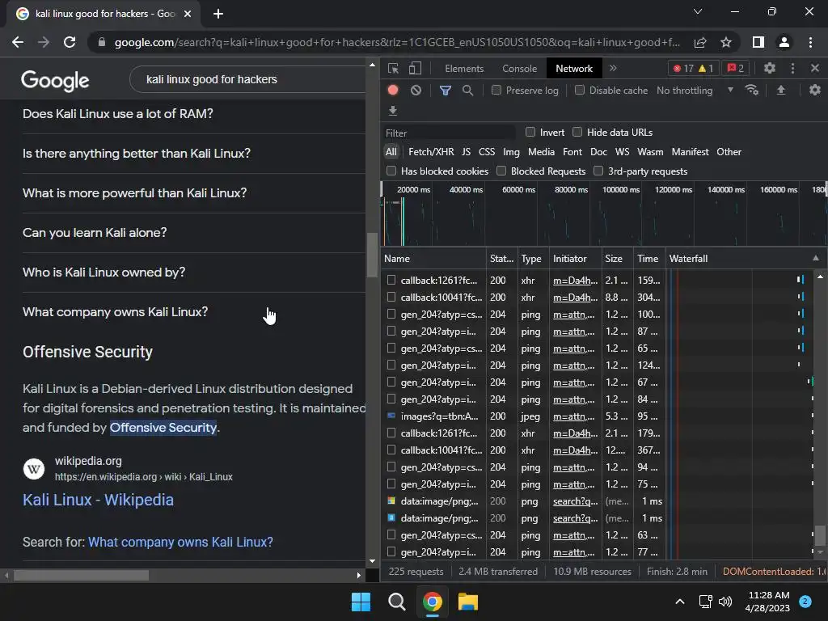
Task: Go back to previous page
Action: pyautogui.click(x=18, y=42)
